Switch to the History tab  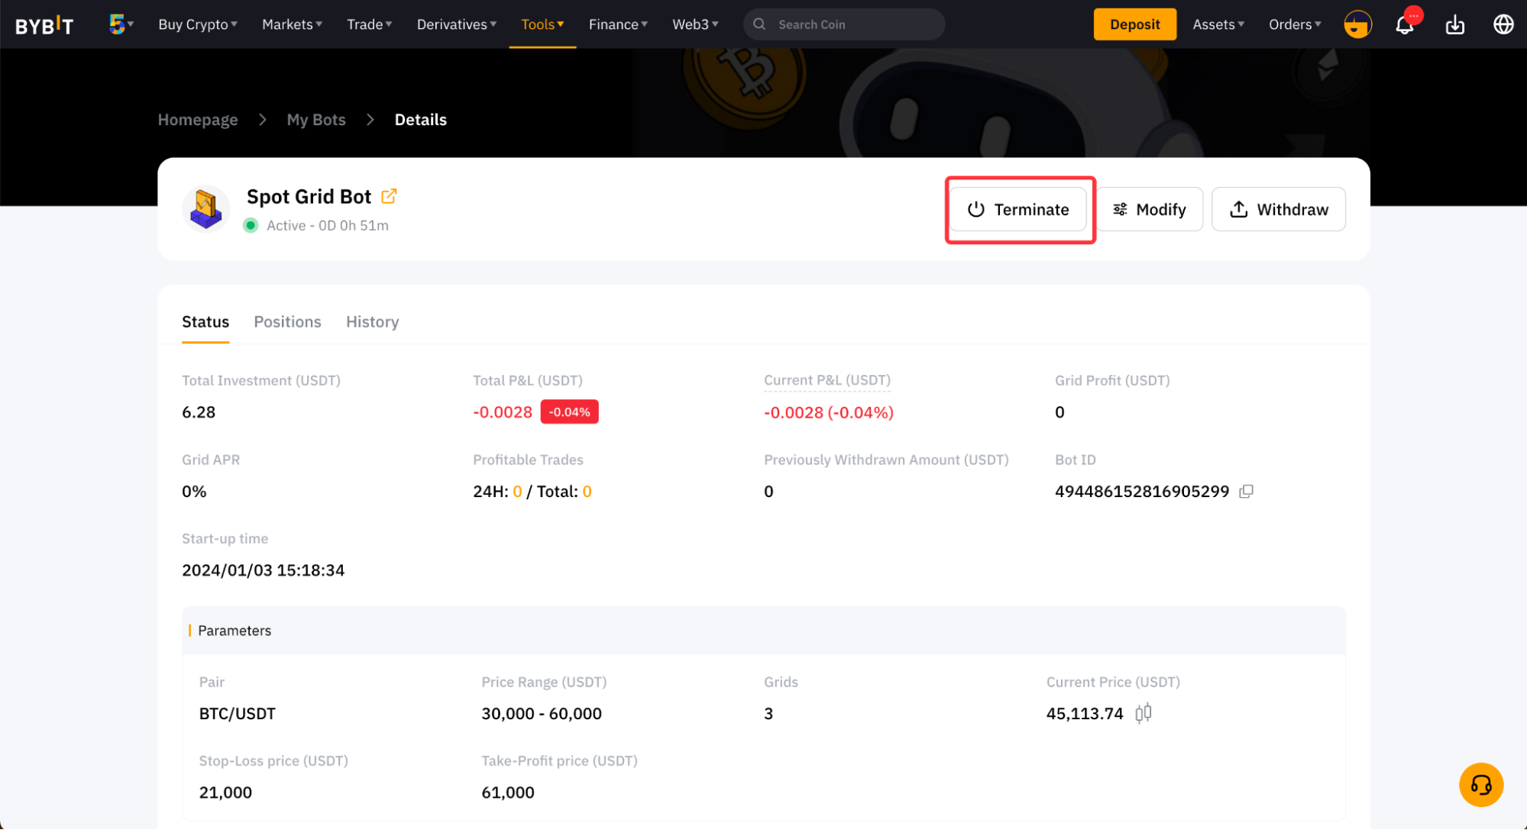[x=372, y=321]
